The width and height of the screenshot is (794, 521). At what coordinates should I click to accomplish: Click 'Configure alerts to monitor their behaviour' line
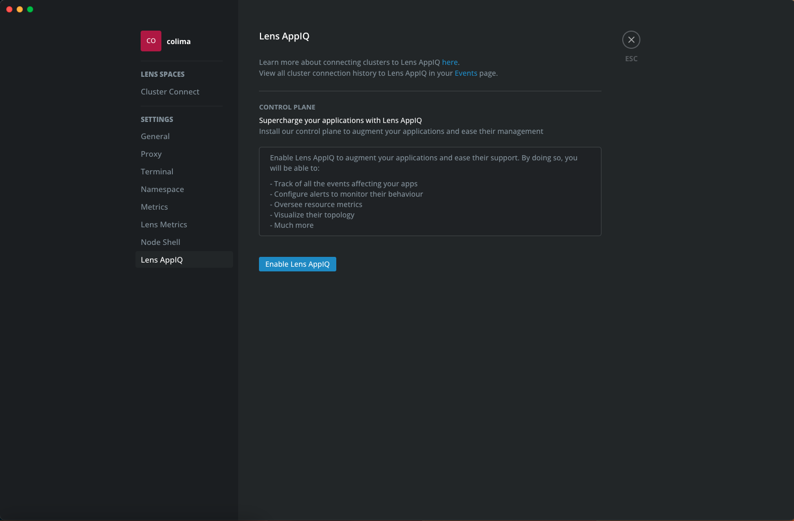pyautogui.click(x=346, y=194)
